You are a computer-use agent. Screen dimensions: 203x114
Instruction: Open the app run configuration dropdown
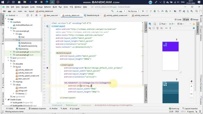(121, 11)
